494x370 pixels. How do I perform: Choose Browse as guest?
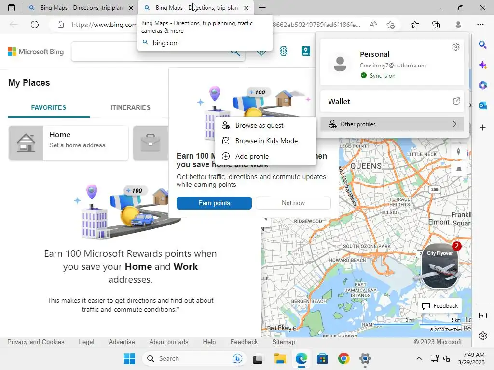click(x=266, y=125)
